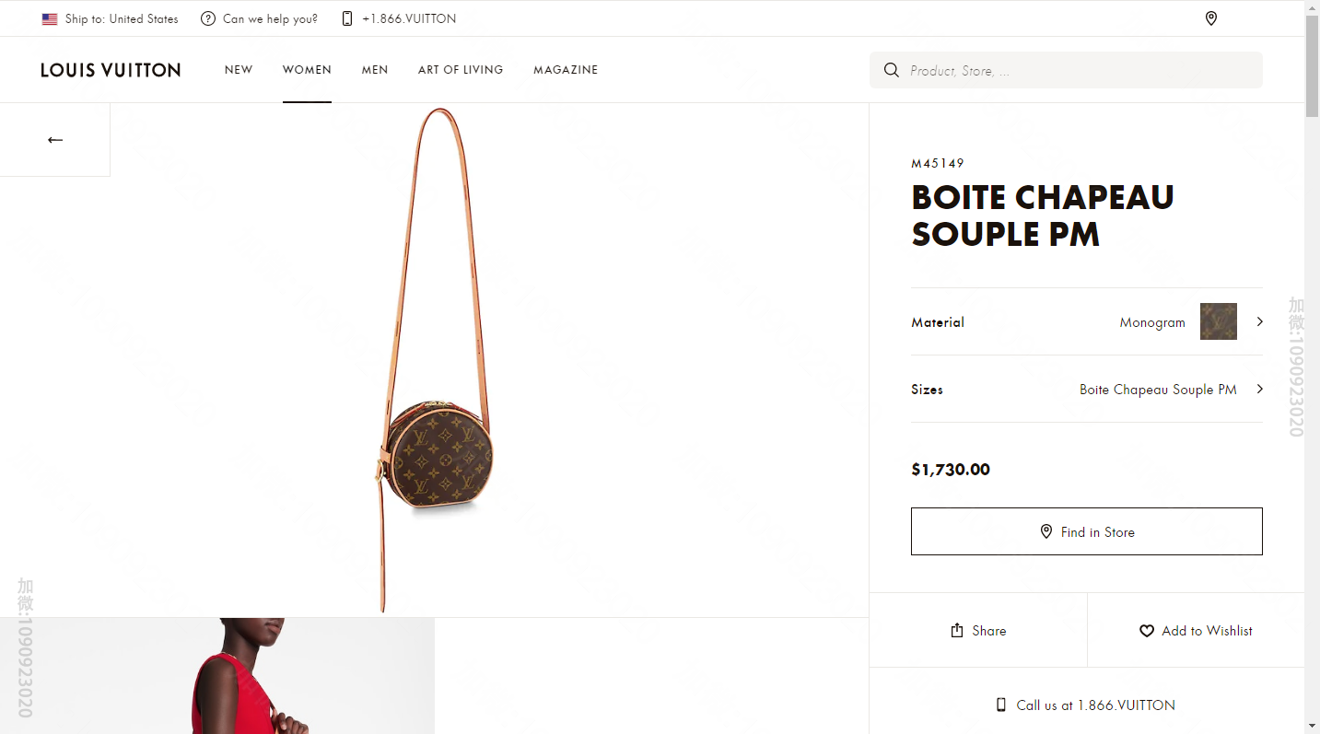
Task: Click the United States flag icon
Action: pos(50,19)
